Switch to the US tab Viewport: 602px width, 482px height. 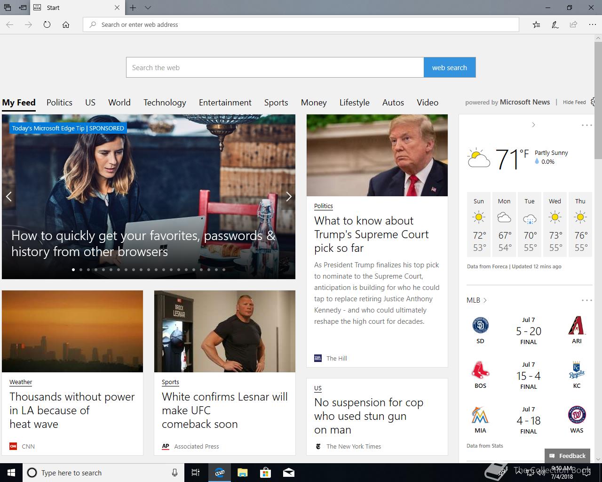pyautogui.click(x=90, y=102)
